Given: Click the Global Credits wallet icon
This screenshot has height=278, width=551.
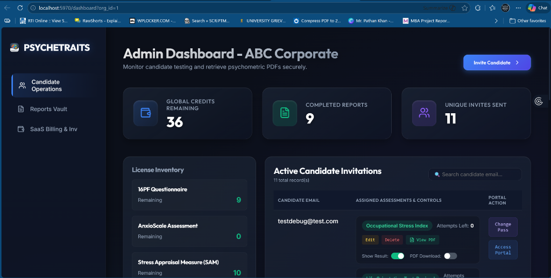Looking at the screenshot, I should point(145,113).
